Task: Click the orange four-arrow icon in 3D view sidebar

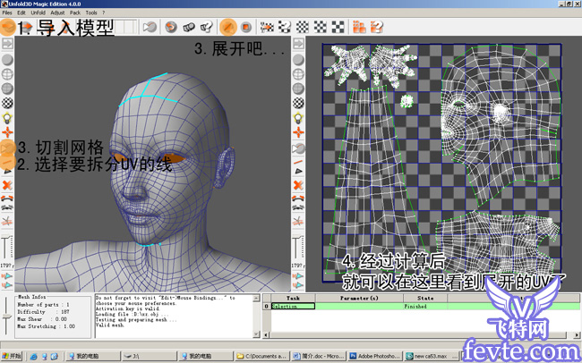Action: point(7,132)
